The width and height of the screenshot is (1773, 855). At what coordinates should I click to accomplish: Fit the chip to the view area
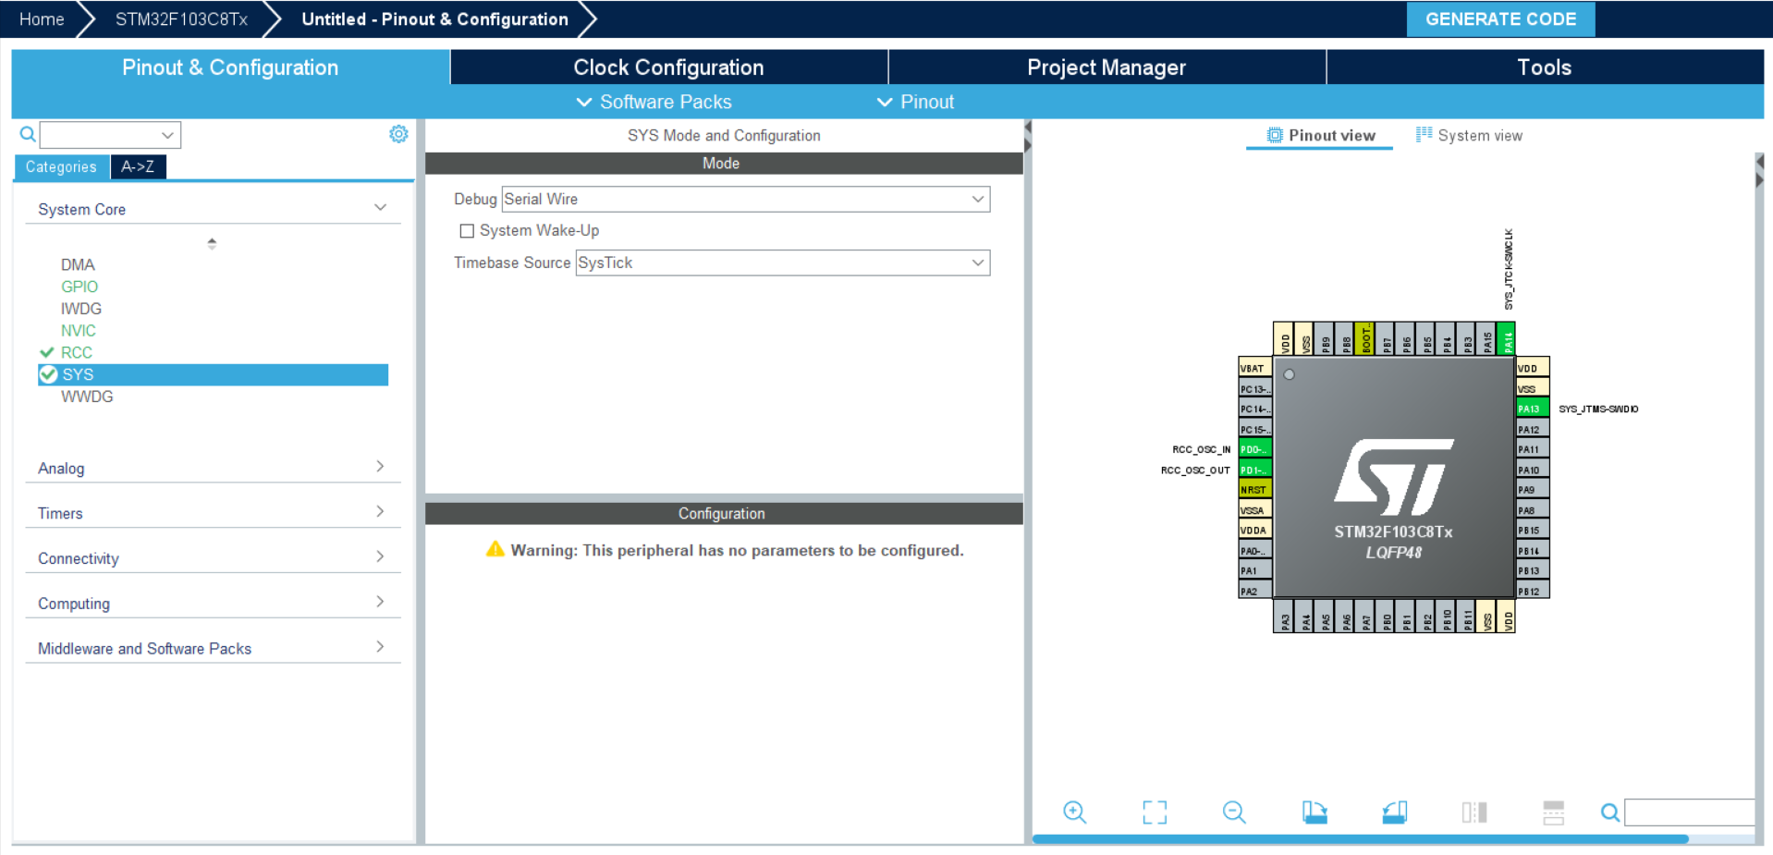coord(1155,812)
